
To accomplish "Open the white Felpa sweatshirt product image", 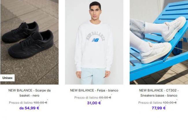I will tap(94, 42).
